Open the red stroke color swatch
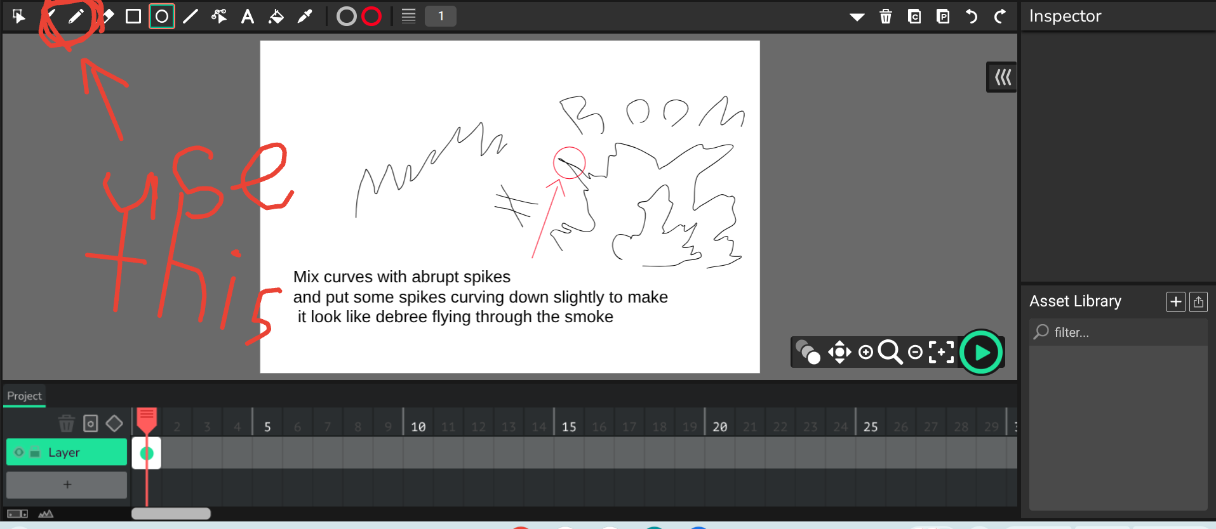 tap(371, 16)
